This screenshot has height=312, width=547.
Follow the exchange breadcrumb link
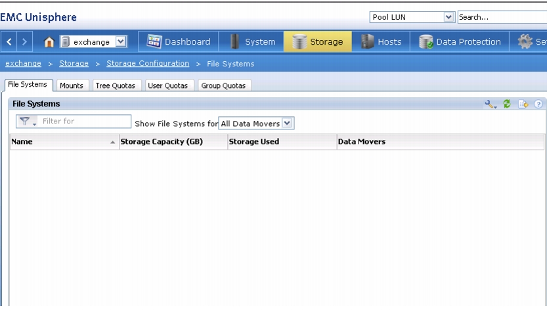(x=23, y=64)
